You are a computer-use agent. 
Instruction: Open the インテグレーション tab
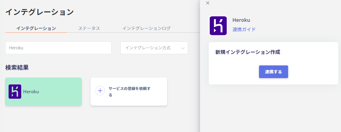click(36, 28)
